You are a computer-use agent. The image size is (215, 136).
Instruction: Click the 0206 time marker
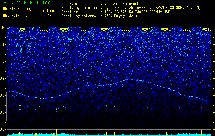tap(125, 29)
